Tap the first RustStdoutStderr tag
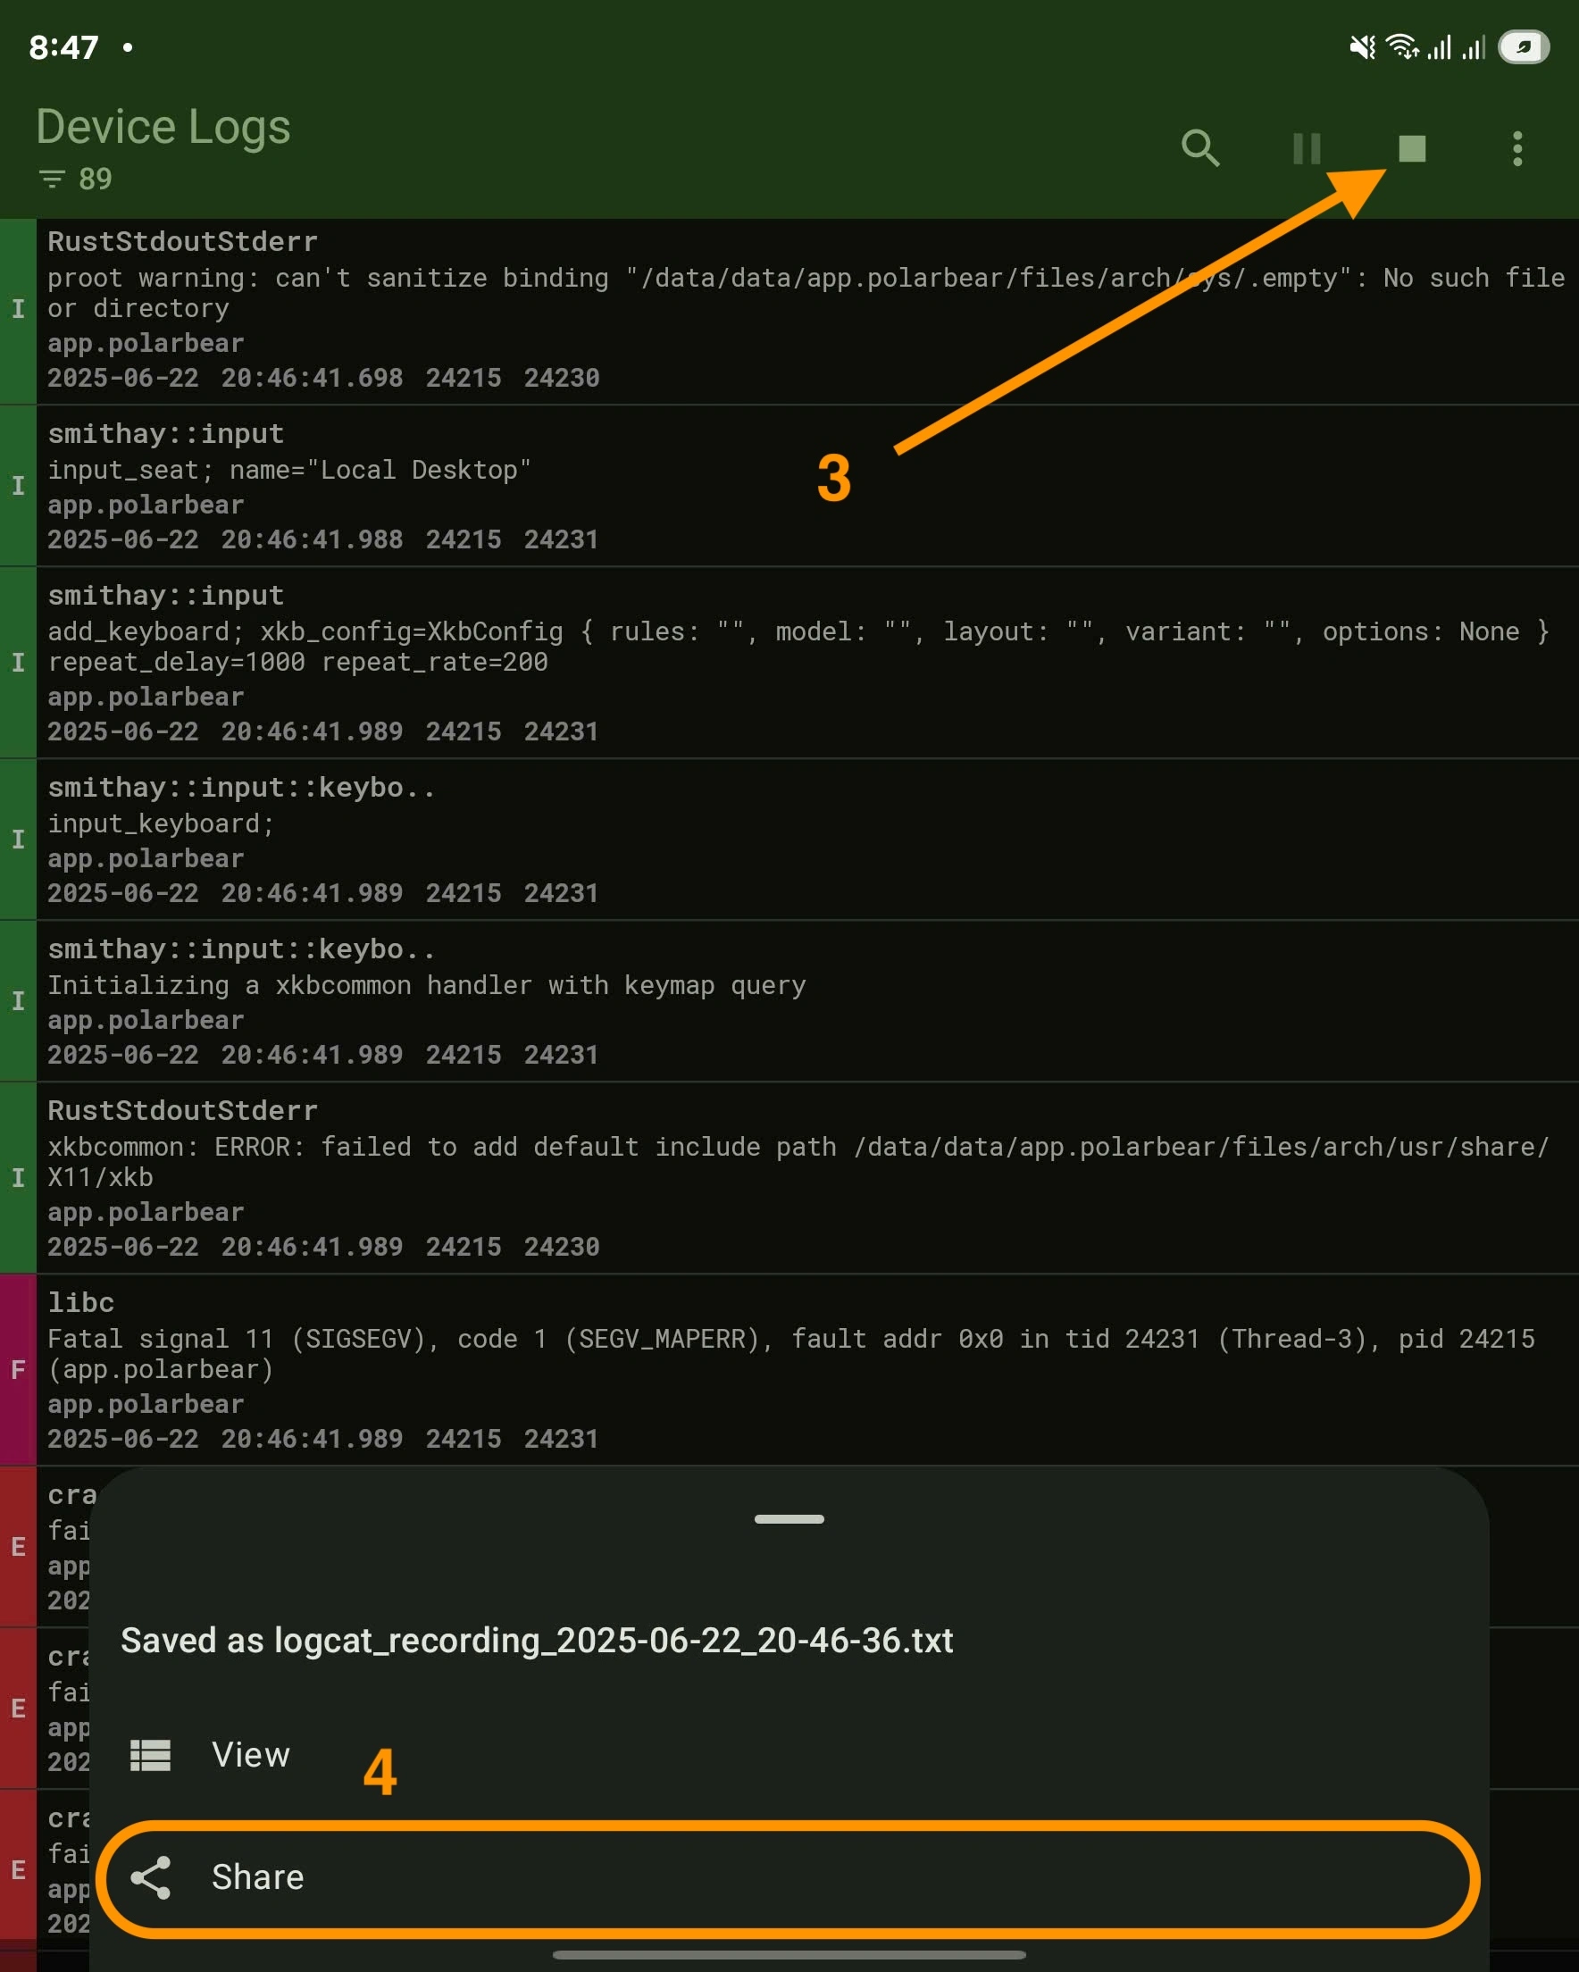Viewport: 1579px width, 1972px height. point(182,241)
